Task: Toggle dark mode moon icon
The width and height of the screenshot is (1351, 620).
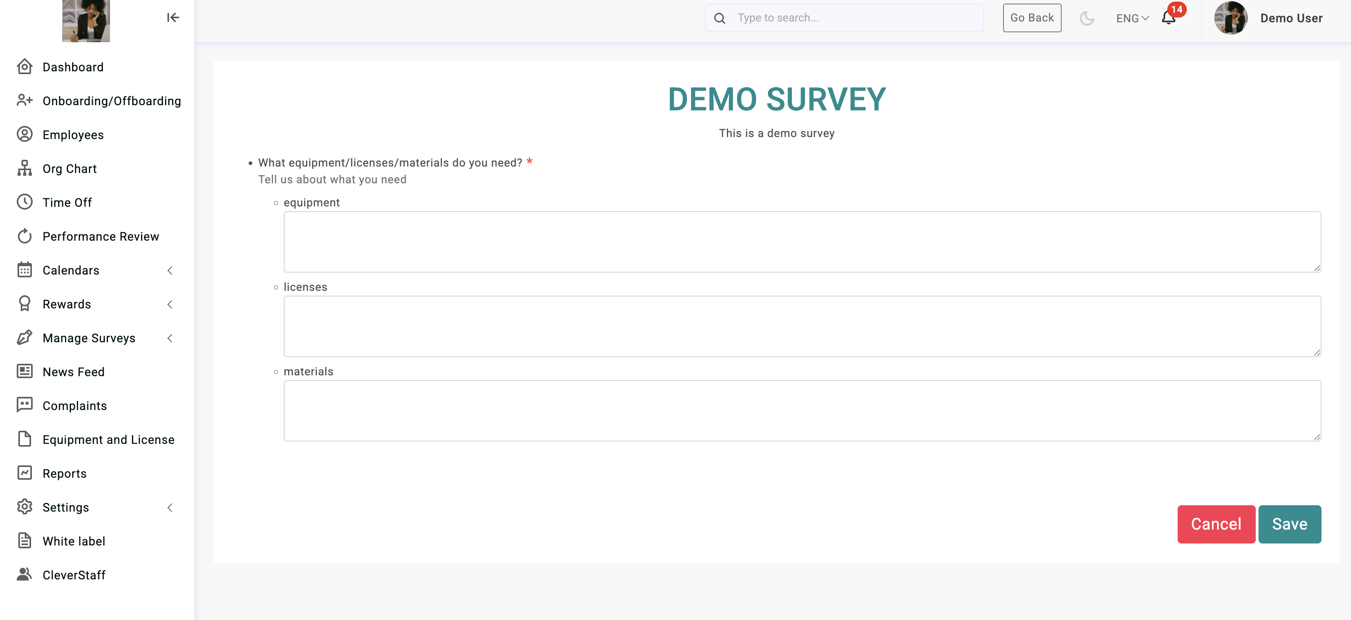Action: coord(1087,18)
